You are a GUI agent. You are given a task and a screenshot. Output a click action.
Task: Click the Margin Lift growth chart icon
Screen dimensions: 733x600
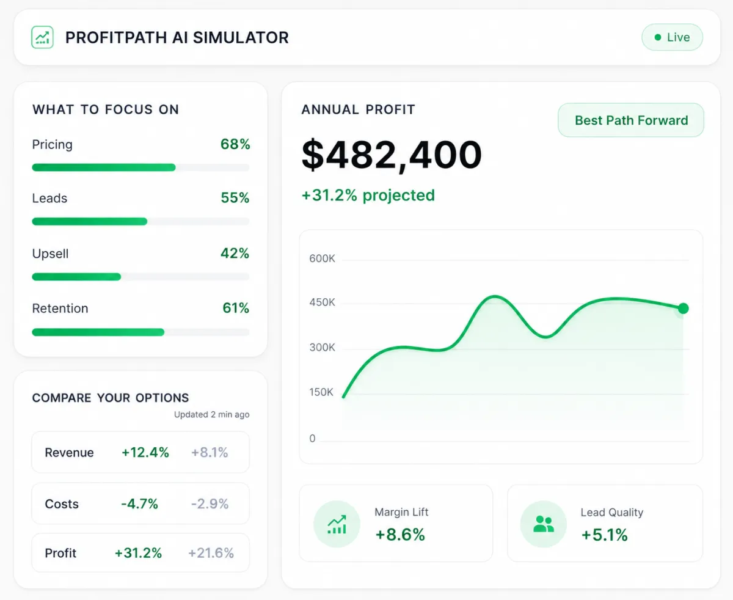click(337, 524)
